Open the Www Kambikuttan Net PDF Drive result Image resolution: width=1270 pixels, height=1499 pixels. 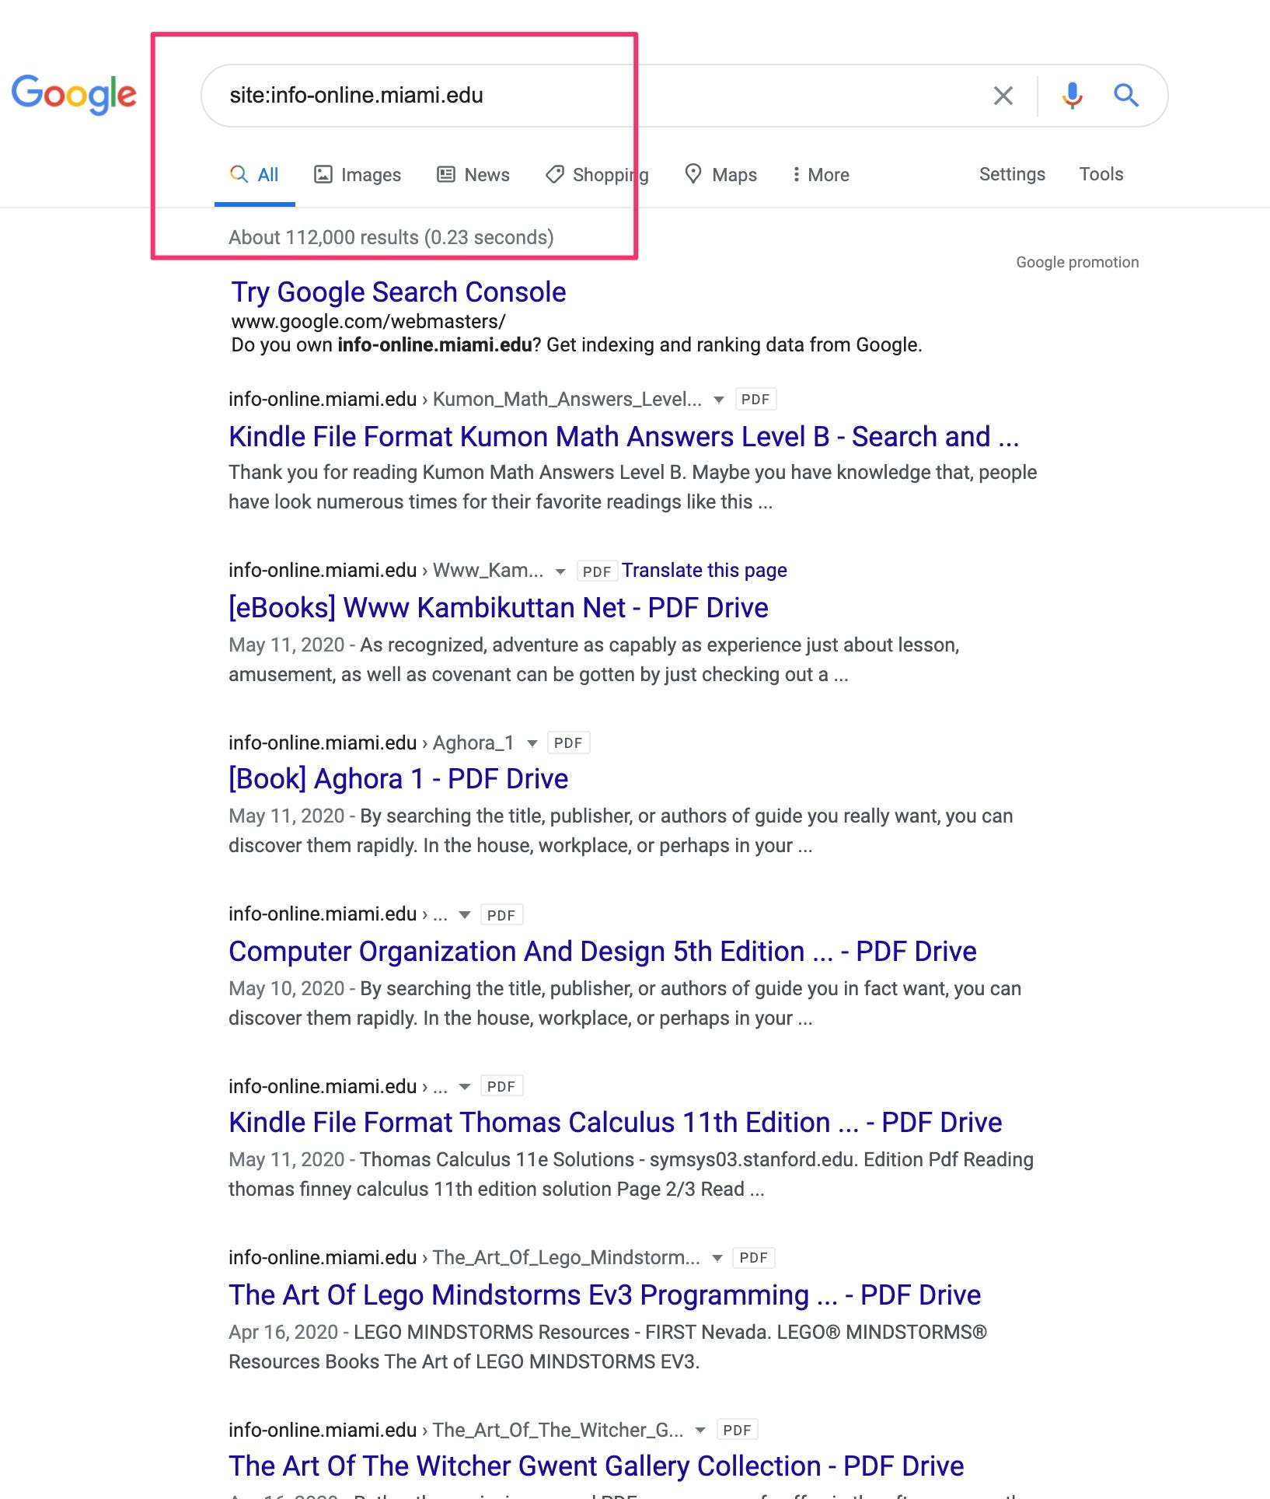[498, 608]
